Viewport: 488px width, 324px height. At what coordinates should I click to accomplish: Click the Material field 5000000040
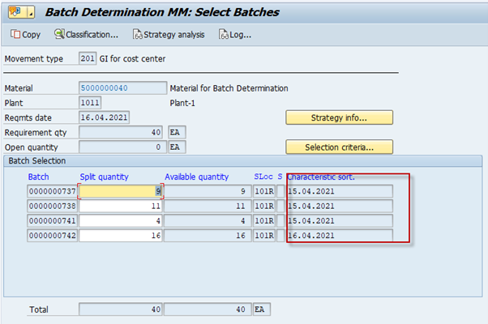122,88
